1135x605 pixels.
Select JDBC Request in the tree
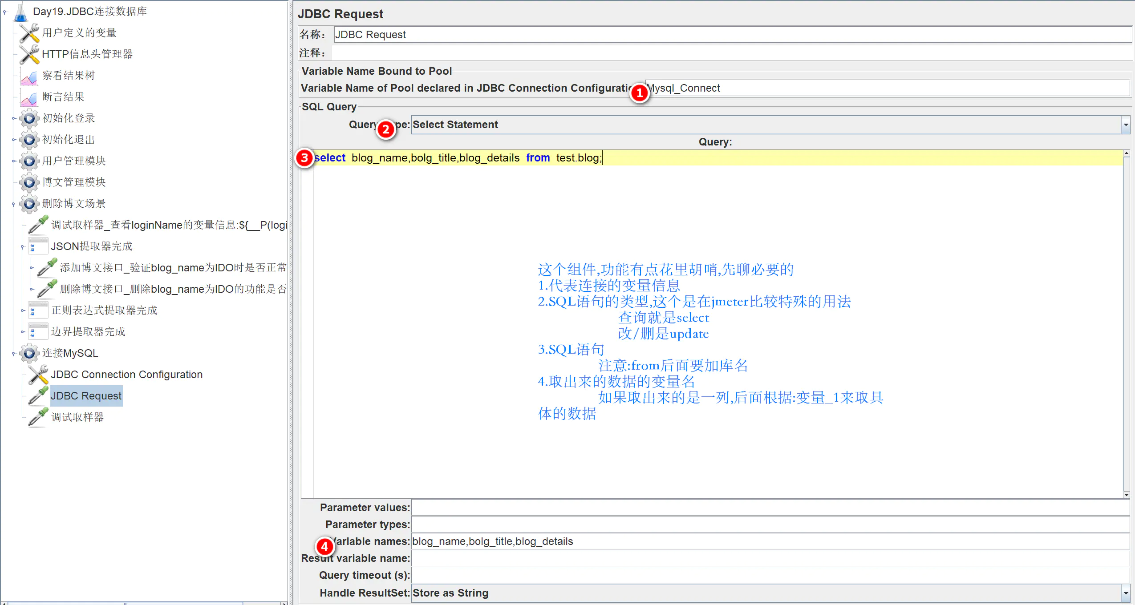coord(86,396)
